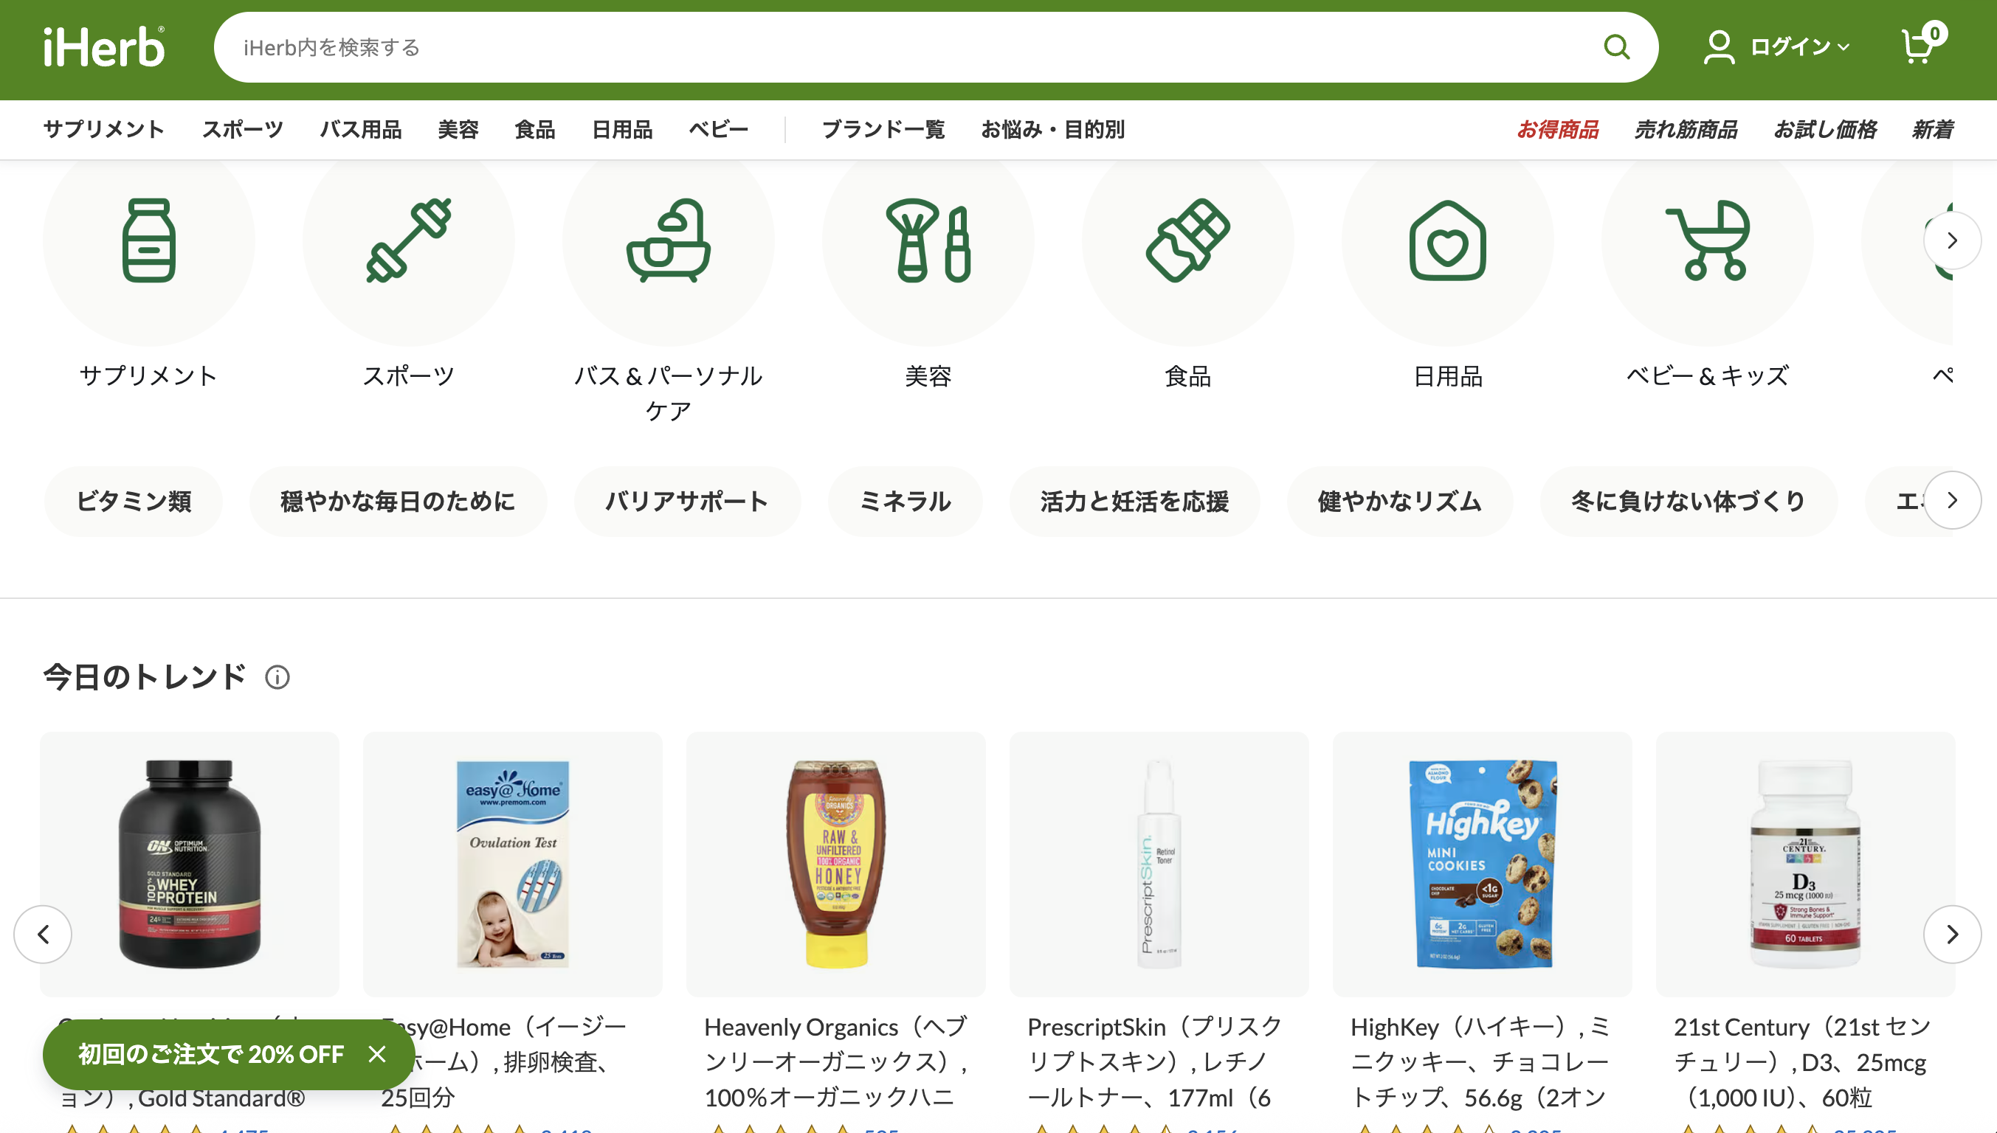Image resolution: width=1997 pixels, height=1133 pixels.
Task: Open the bath and personal care icon
Action: click(669, 240)
